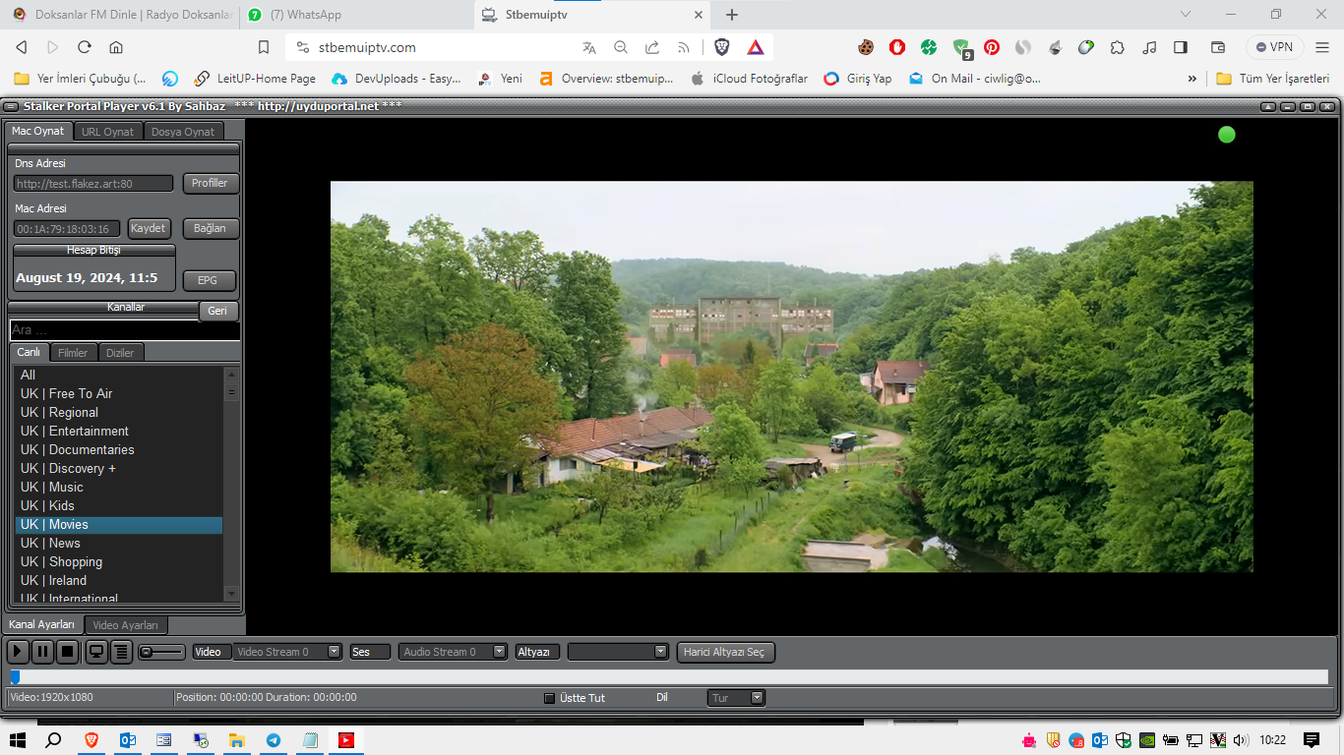
Task: Stop the video playback
Action: tap(67, 651)
